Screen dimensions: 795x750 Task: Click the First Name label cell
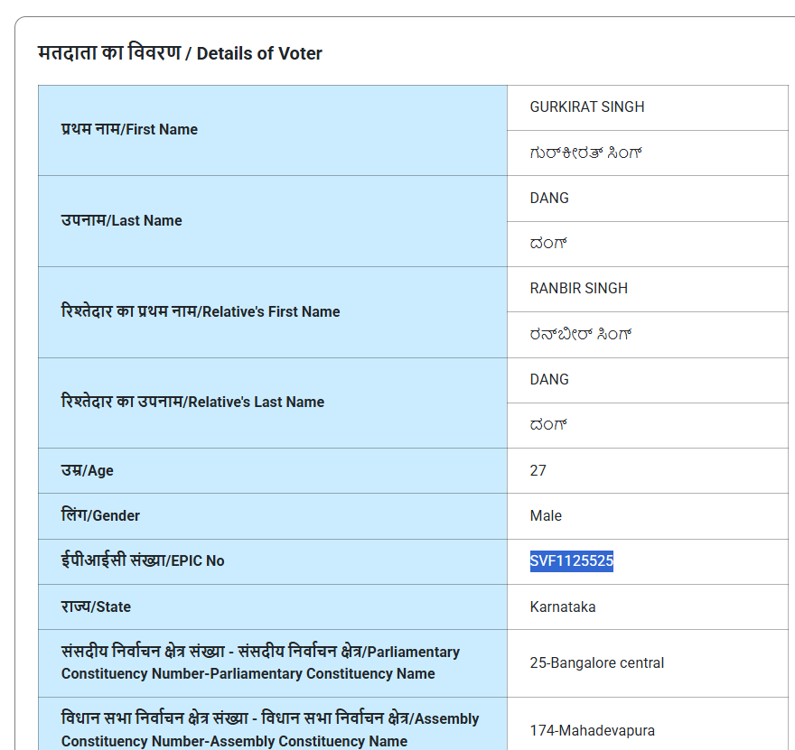pyautogui.click(x=273, y=130)
